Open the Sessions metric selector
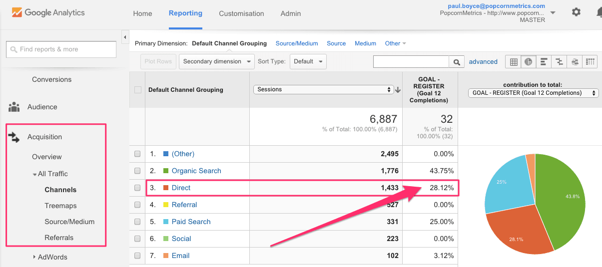The height and width of the screenshot is (267, 602). pos(324,89)
